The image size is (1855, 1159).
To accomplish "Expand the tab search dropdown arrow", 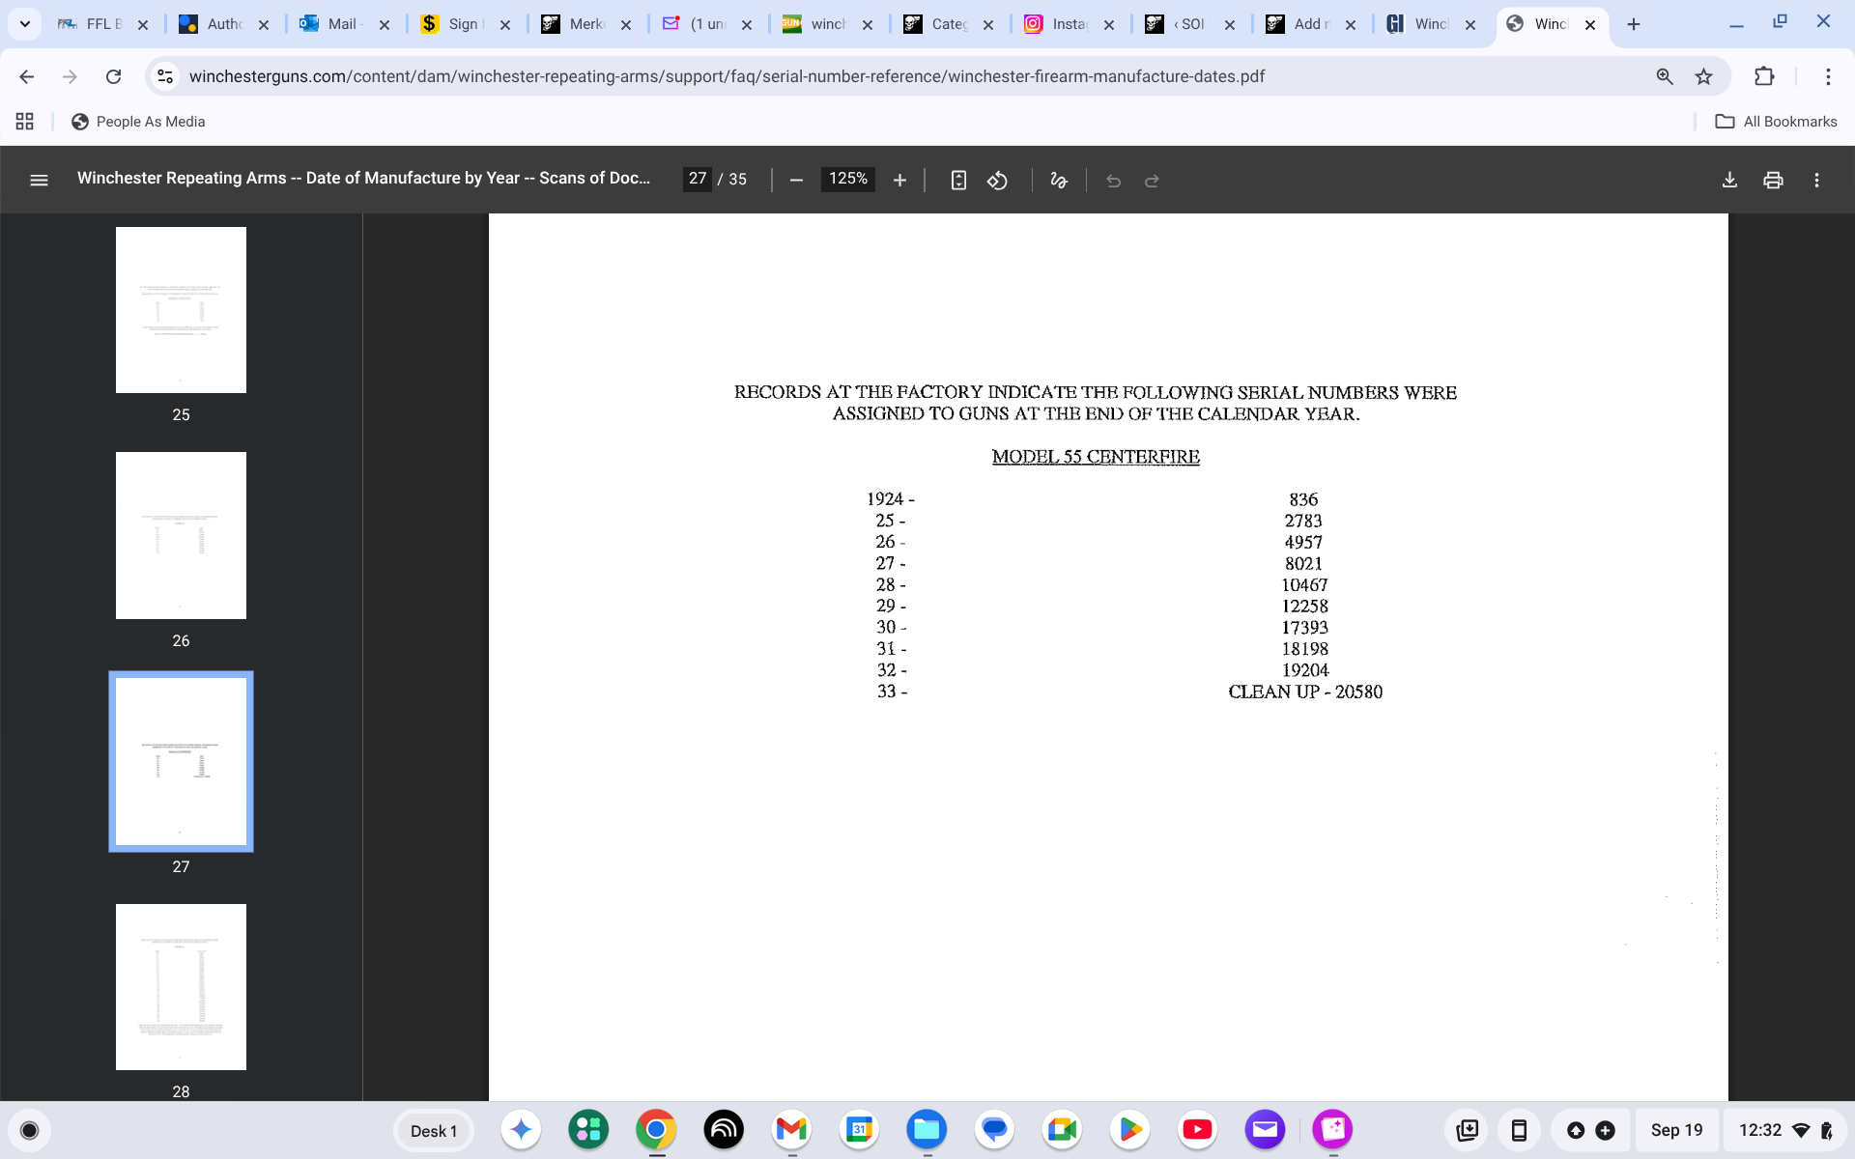I will pyautogui.click(x=25, y=24).
